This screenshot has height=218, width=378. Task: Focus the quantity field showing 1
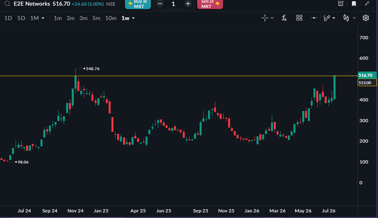click(x=173, y=4)
